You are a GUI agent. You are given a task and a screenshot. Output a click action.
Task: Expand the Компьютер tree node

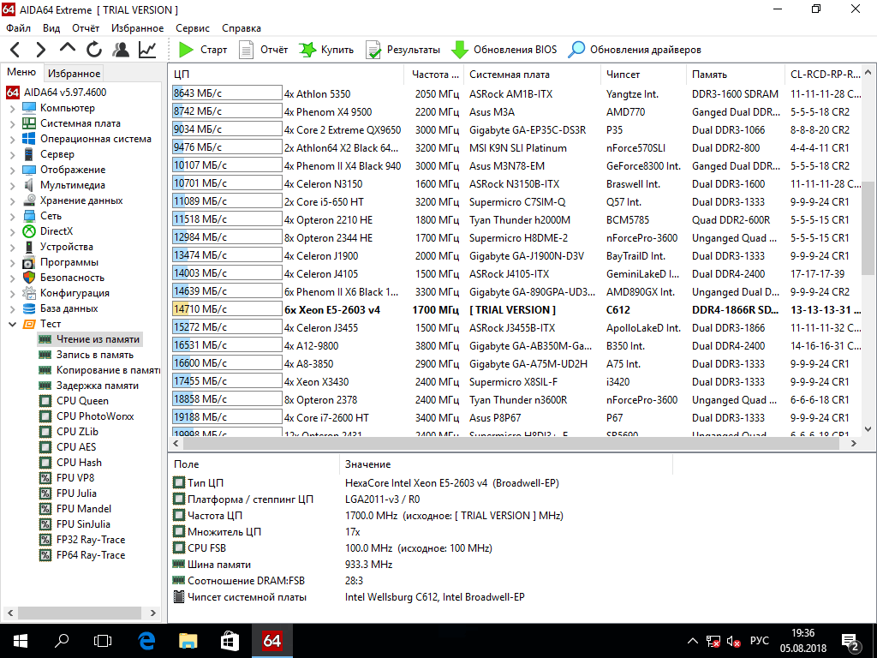(x=12, y=109)
